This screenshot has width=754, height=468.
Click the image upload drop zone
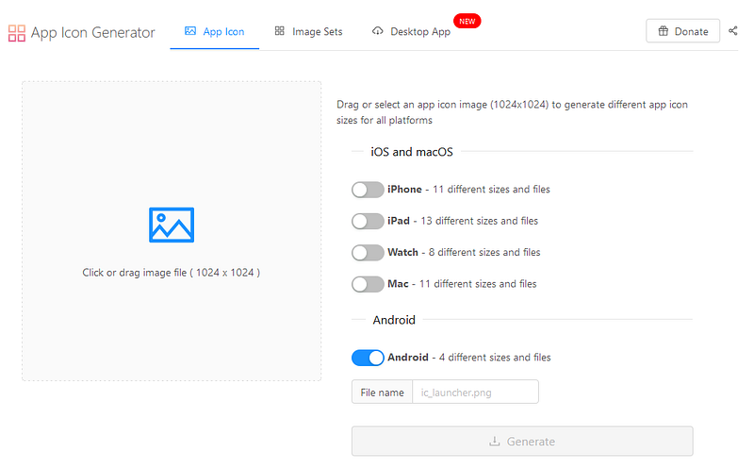(x=172, y=231)
